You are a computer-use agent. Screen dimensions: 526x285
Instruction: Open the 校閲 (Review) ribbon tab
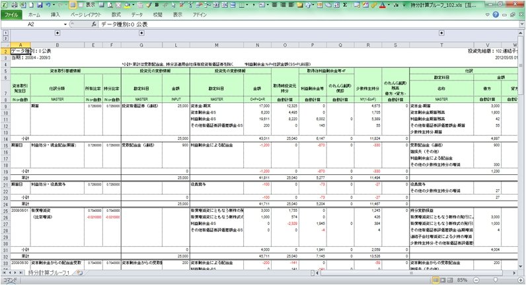pos(158,15)
